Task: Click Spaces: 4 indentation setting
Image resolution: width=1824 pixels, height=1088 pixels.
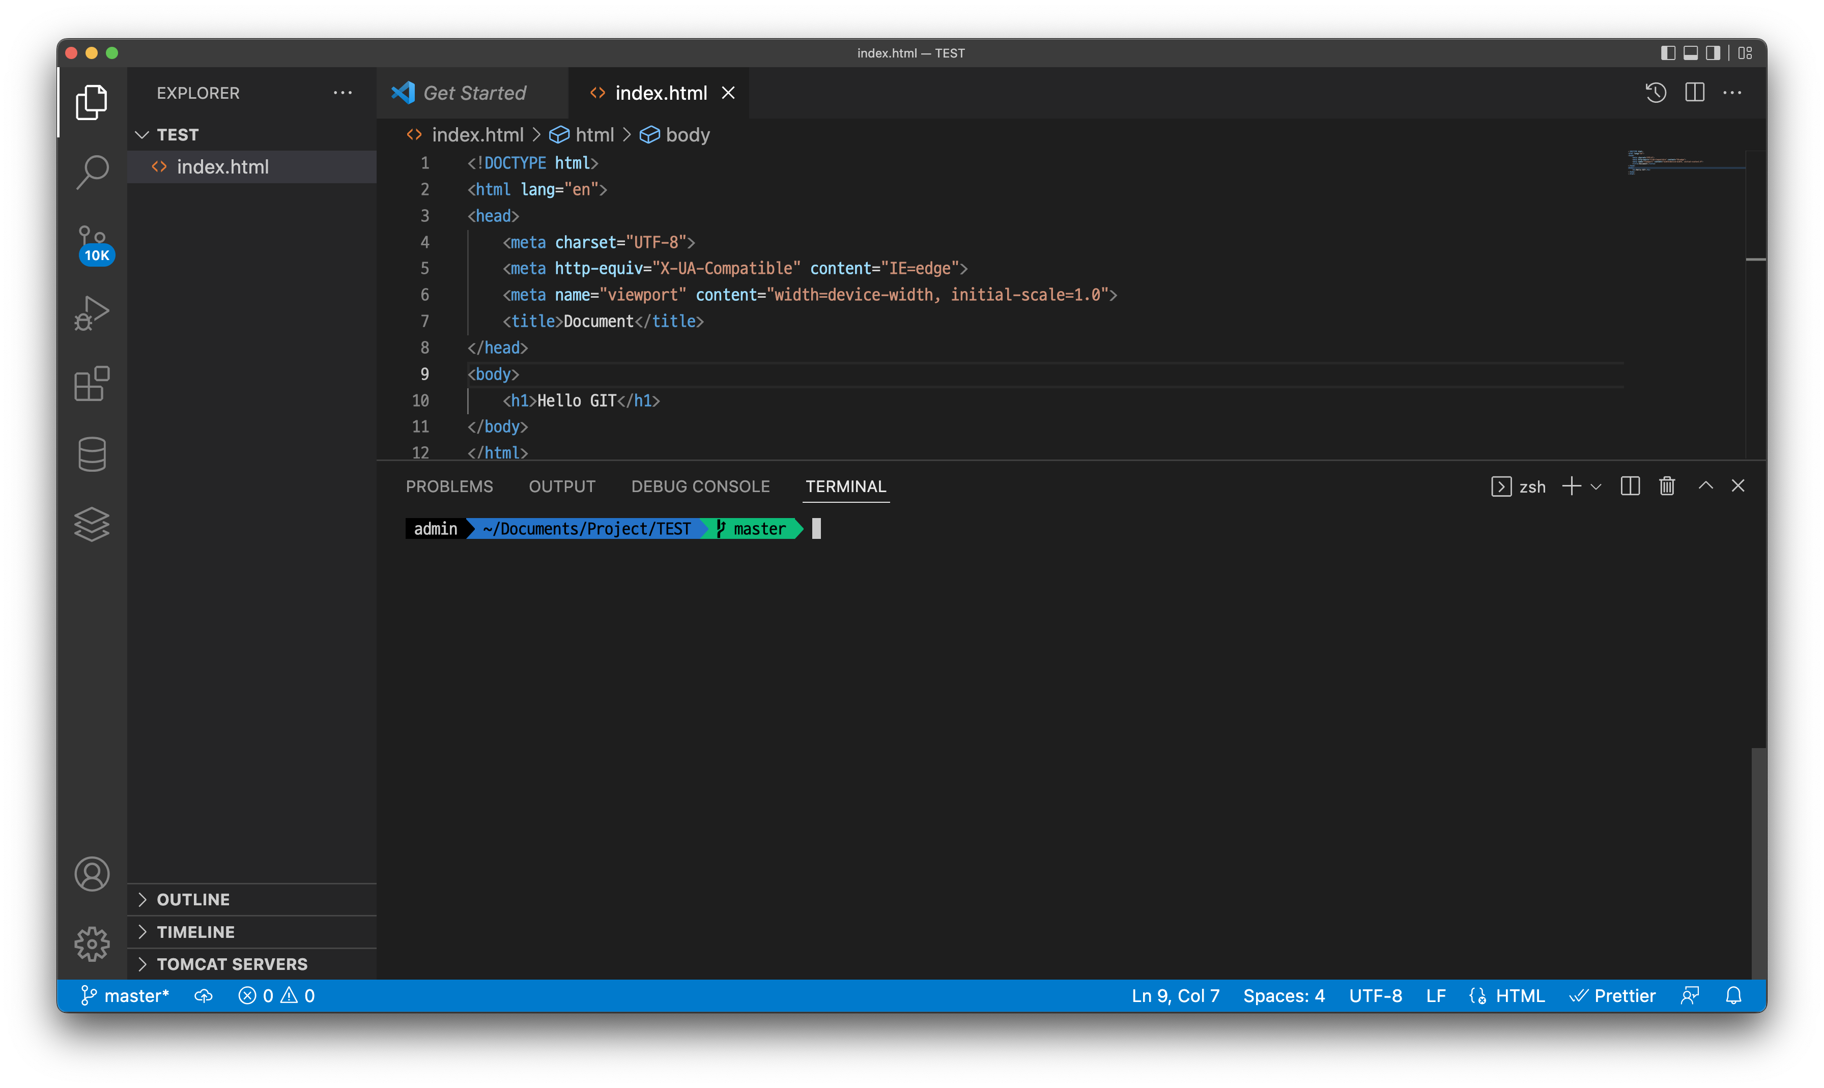Action: pos(1284,995)
